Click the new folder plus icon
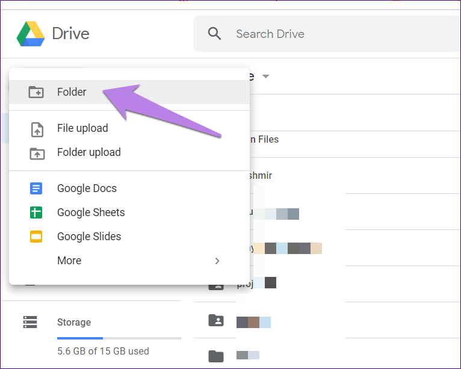Screen dimensions: 461x369 click(x=36, y=92)
